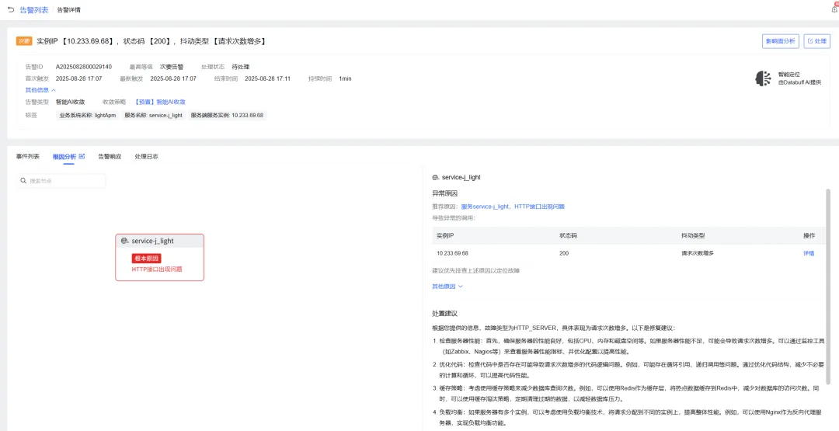Viewport: 839px width, 431px height.
Task: Open the 服务service-j_light, HTTP接口出现问题 link
Action: 513,206
